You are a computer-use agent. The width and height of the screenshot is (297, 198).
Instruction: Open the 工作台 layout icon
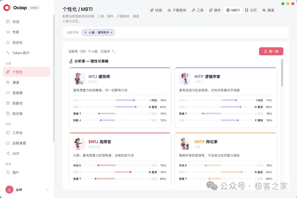[x=8, y=133]
